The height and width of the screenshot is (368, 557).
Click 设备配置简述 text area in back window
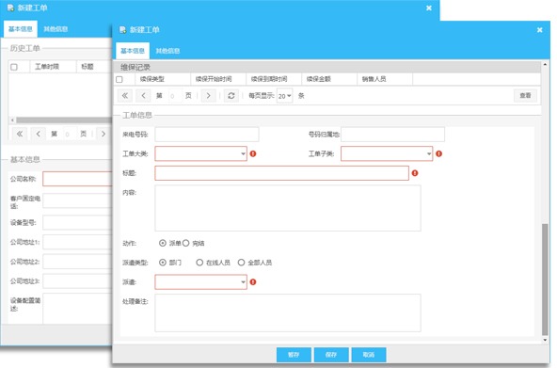point(77,309)
